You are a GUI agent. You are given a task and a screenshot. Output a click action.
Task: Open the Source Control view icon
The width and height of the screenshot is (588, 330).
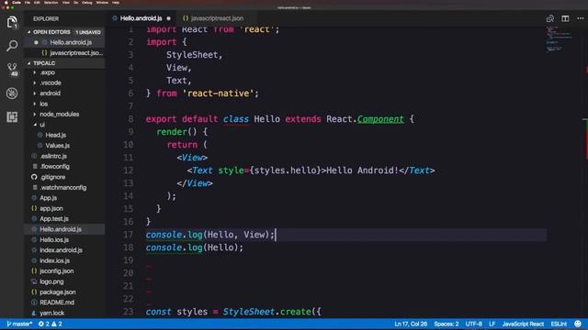coord(12,70)
